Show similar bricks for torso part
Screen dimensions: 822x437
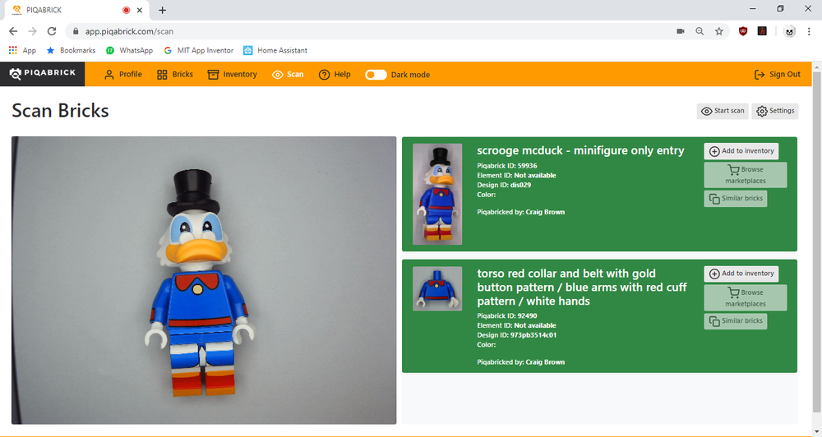click(735, 321)
